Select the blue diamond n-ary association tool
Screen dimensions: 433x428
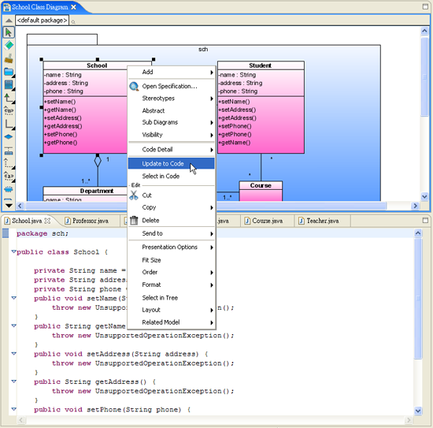[x=9, y=137]
